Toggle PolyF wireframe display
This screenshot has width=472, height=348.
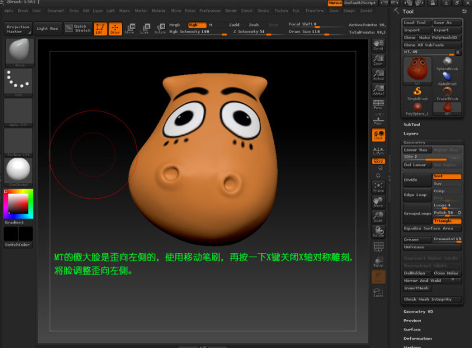[x=378, y=247]
